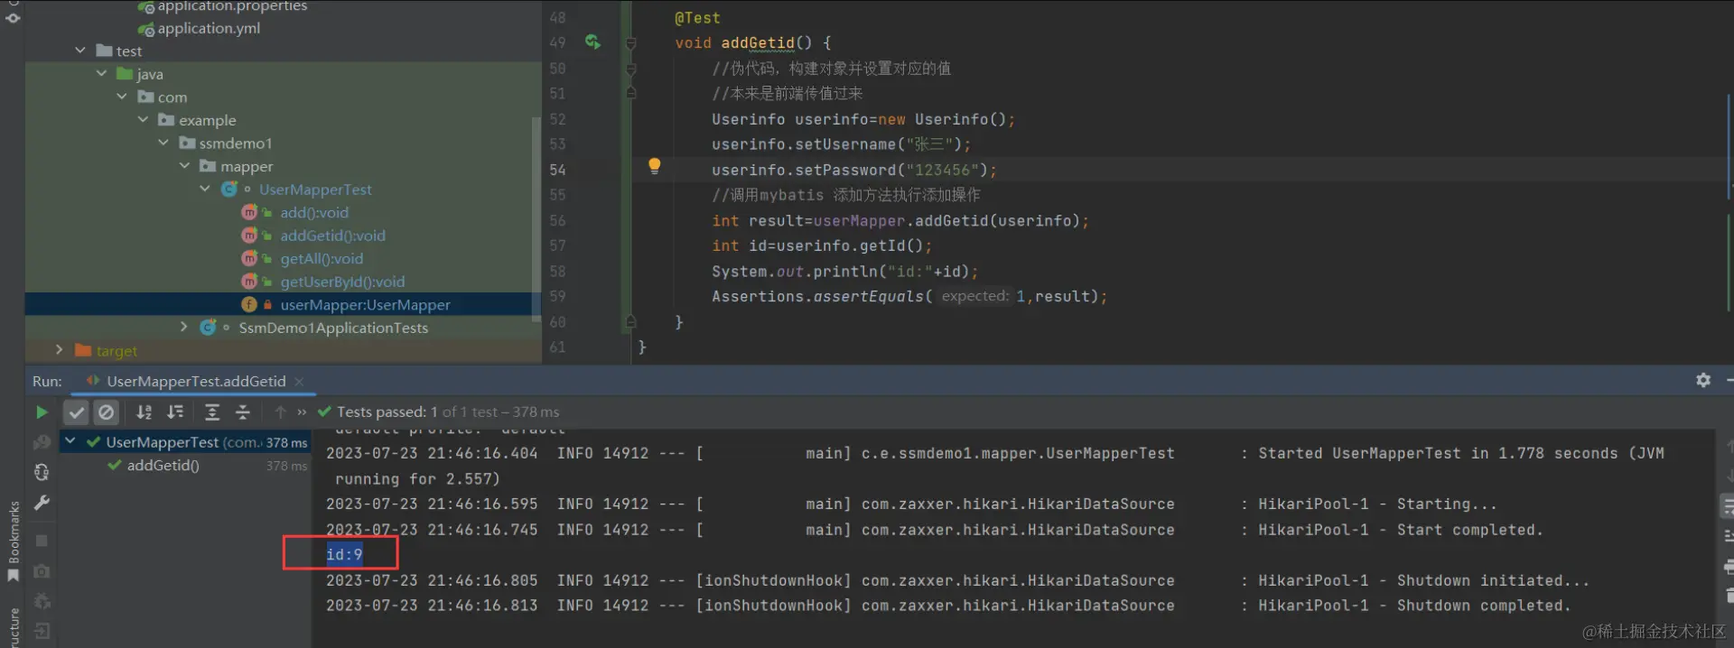Open Run panel gear settings
The image size is (1734, 648).
pyautogui.click(x=1703, y=381)
